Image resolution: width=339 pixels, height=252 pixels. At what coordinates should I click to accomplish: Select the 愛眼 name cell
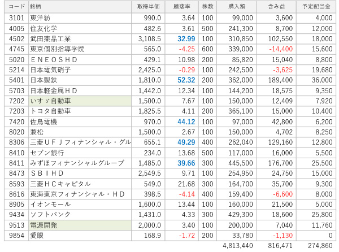[x=80, y=236]
